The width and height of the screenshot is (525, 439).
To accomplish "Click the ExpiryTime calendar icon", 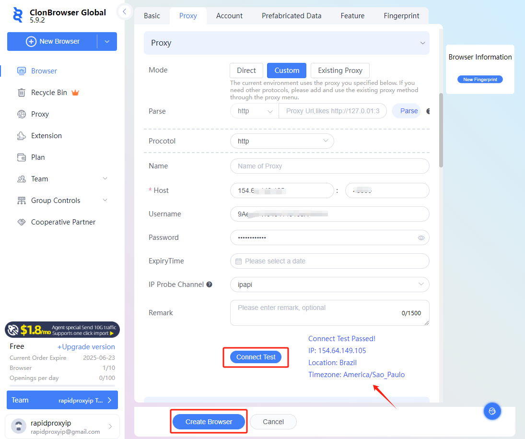I will pos(238,261).
